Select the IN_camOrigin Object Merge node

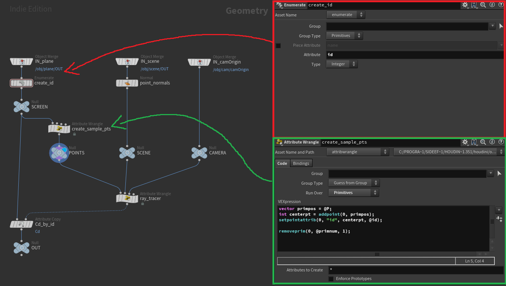(199, 62)
